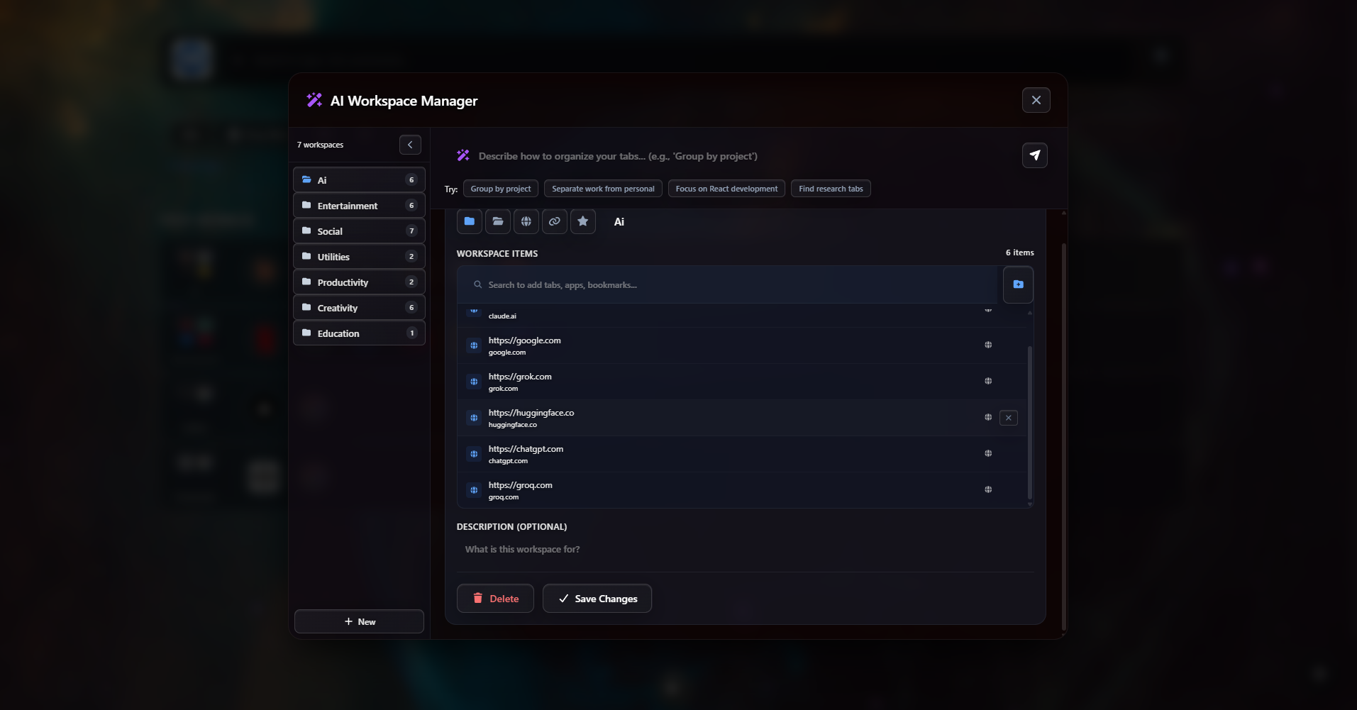Screen dimensions: 1357x710
Task: Click the magnifier icon in item search
Action: click(x=478, y=284)
